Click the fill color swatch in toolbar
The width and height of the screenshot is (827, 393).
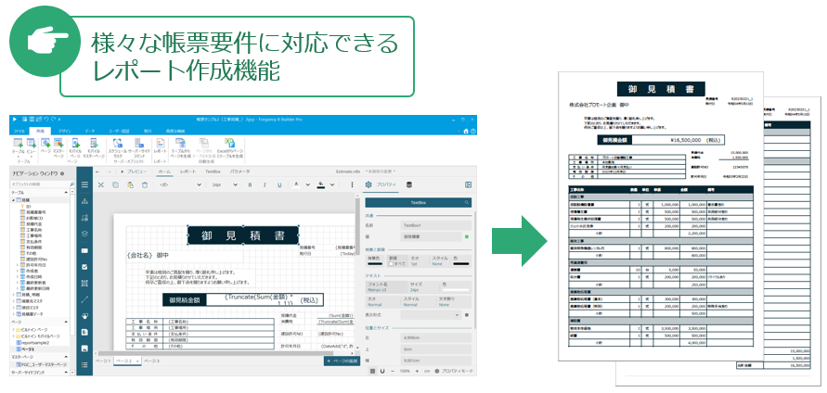pyautogui.click(x=320, y=185)
